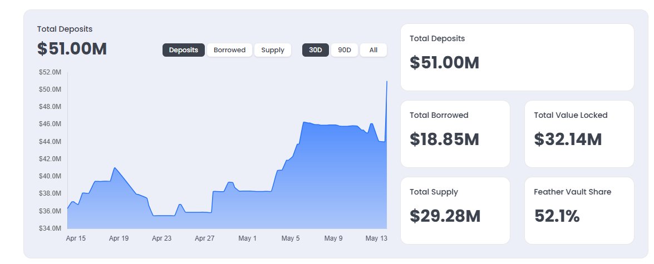This screenshot has height=264, width=654.
Task: Open the Total Borrowed $18.85M card
Action: [455, 133]
